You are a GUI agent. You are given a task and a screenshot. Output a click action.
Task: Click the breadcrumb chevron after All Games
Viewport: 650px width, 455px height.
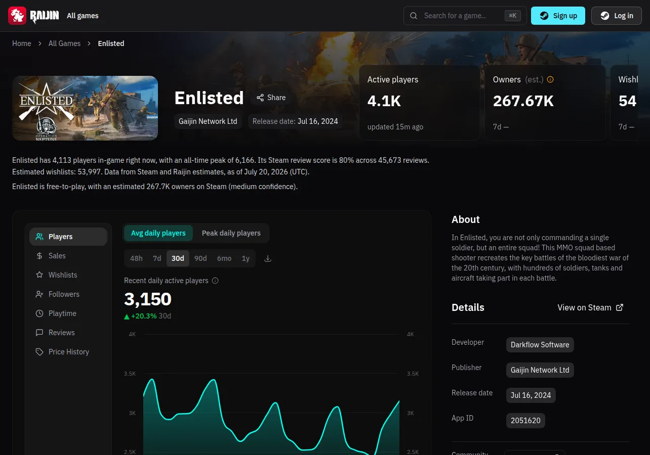tap(90, 43)
